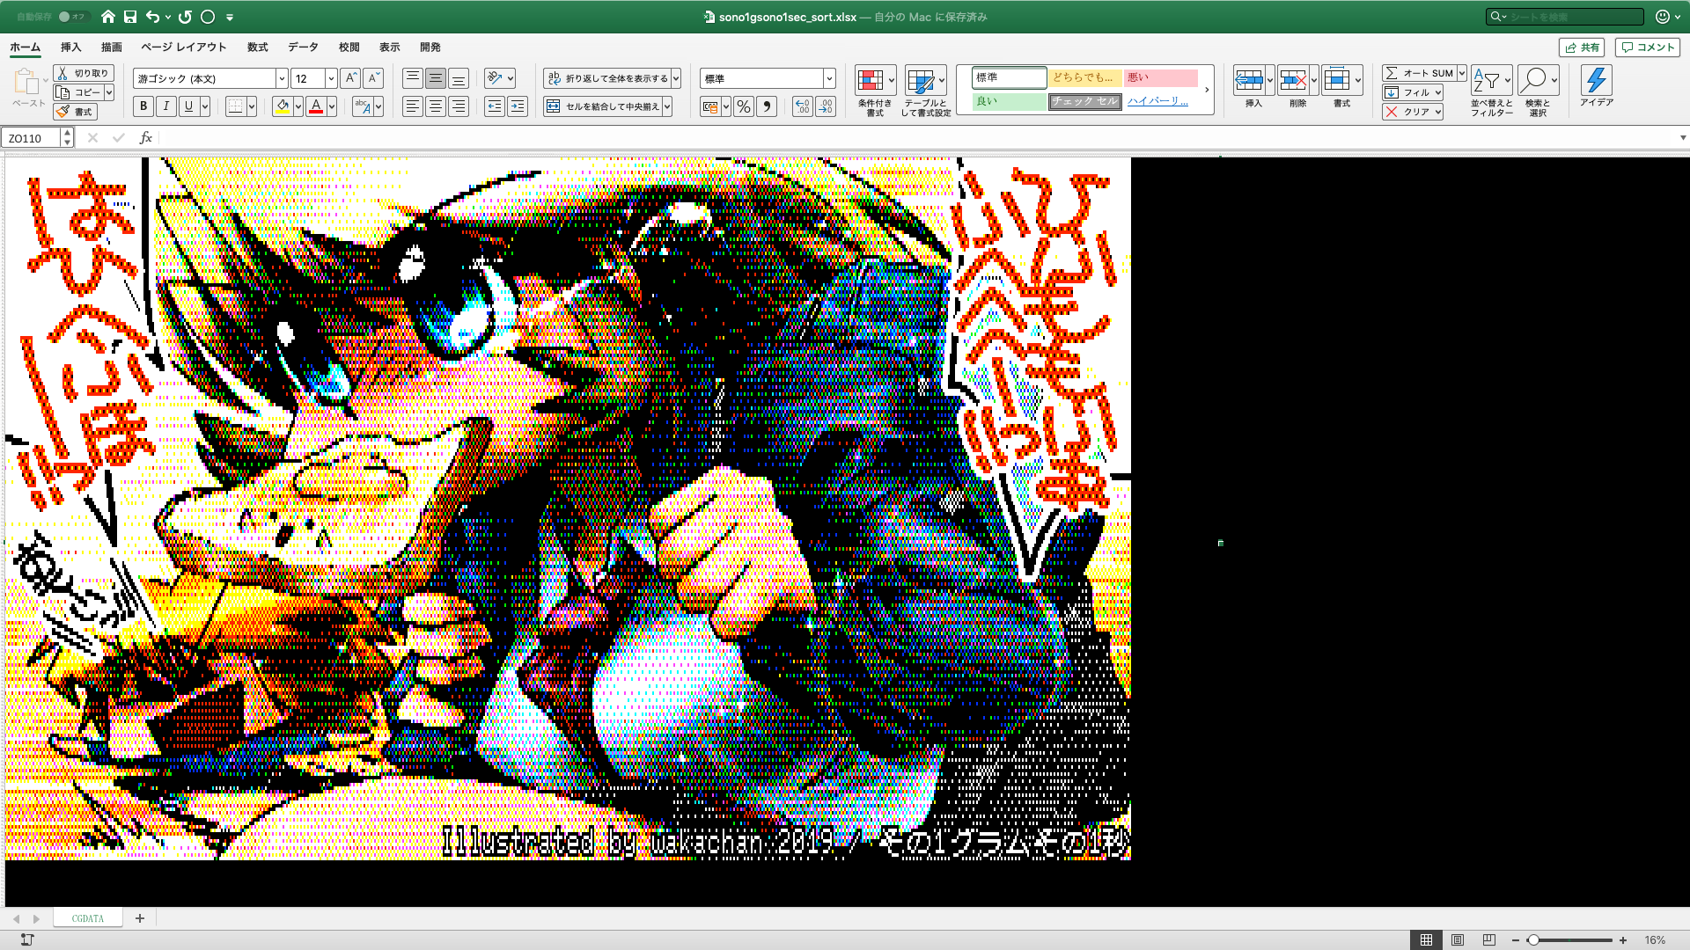Align text to bottom of cell
This screenshot has height=950, width=1690.
tap(458, 78)
